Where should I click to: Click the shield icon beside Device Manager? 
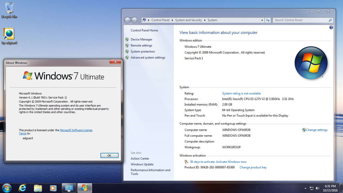[127, 39]
